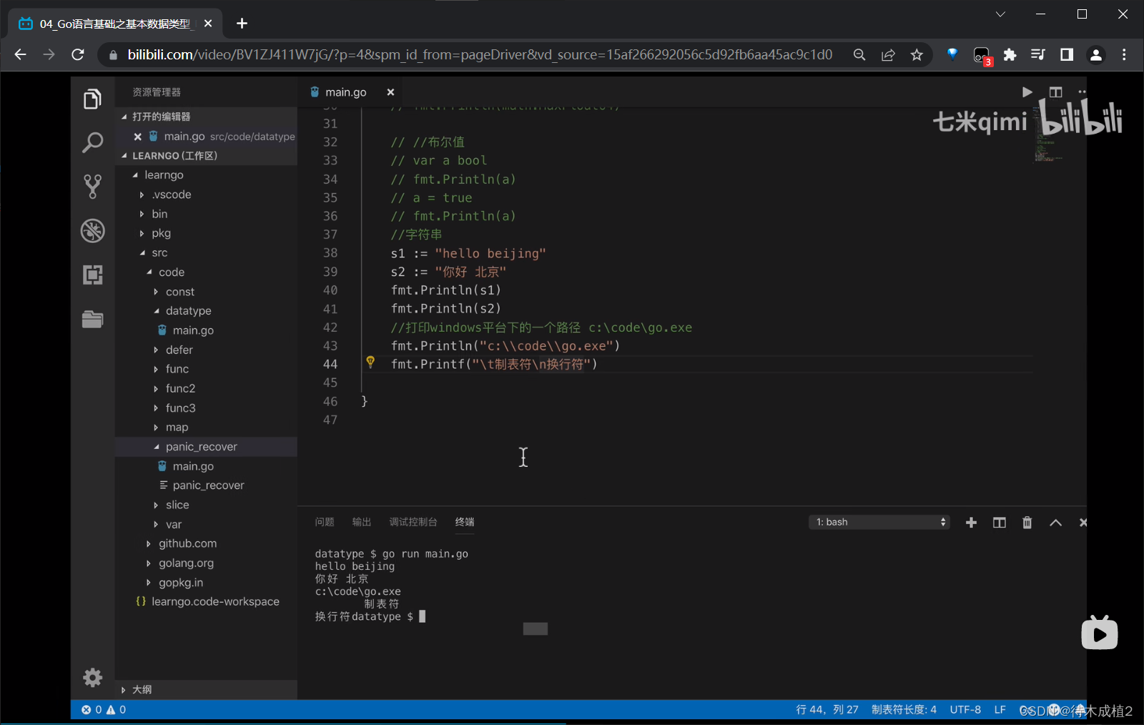This screenshot has height=725, width=1144.
Task: Open a new browser tab
Action: tap(242, 24)
